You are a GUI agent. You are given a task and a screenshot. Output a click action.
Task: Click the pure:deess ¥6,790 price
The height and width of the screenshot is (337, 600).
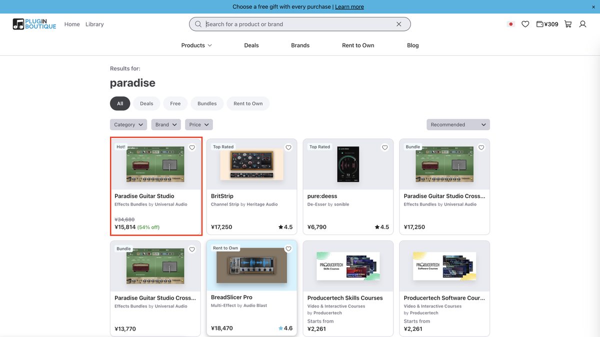click(317, 227)
